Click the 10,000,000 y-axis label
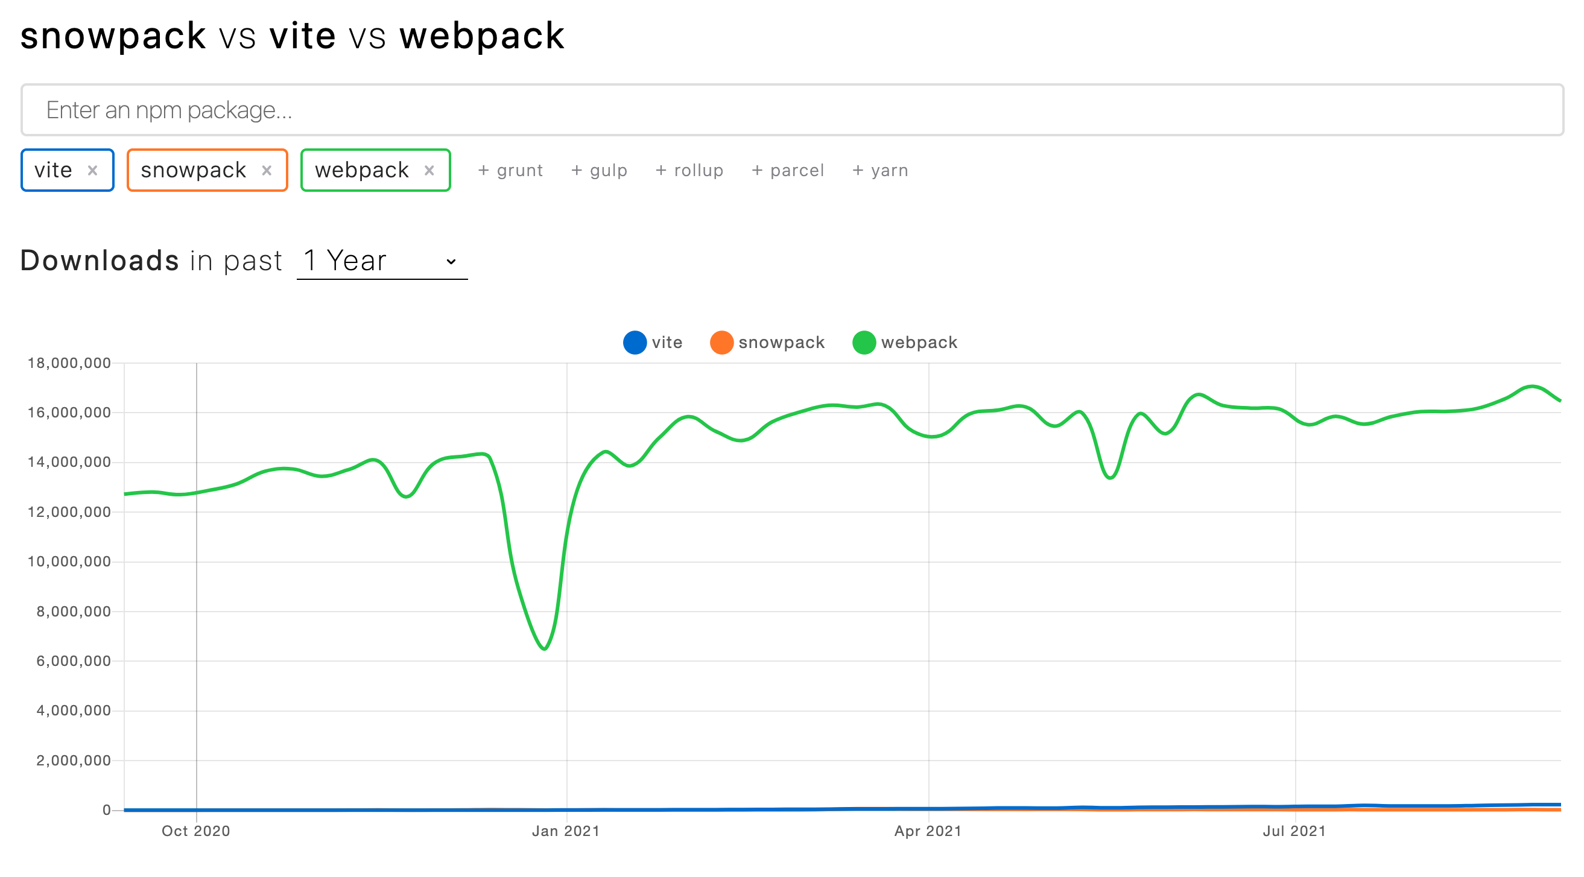 coord(69,562)
